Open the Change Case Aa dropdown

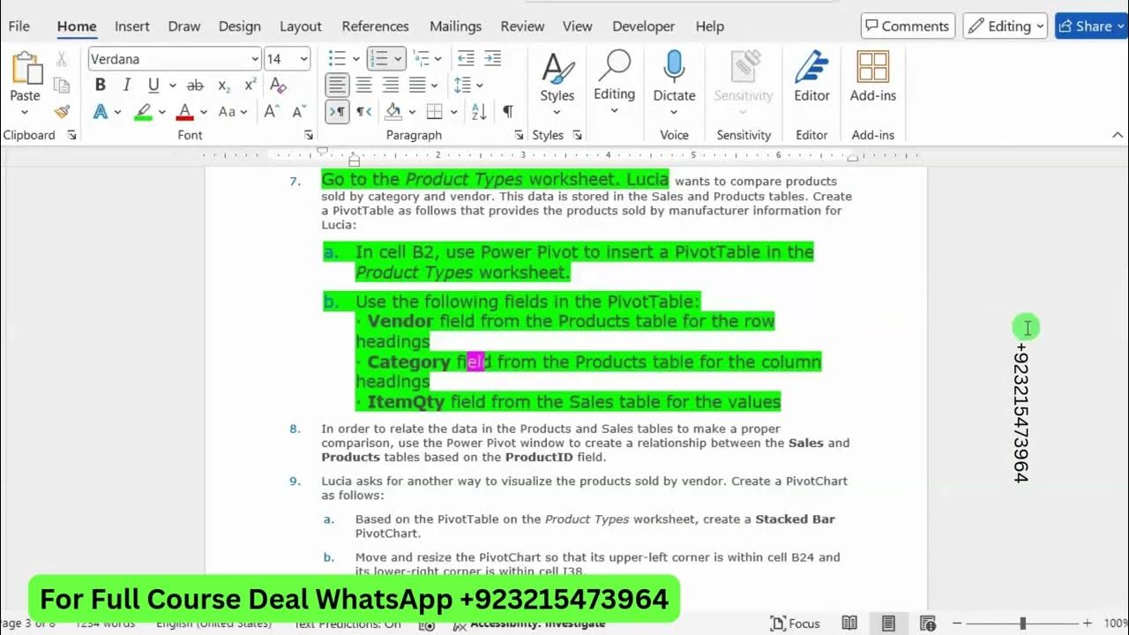click(x=234, y=112)
